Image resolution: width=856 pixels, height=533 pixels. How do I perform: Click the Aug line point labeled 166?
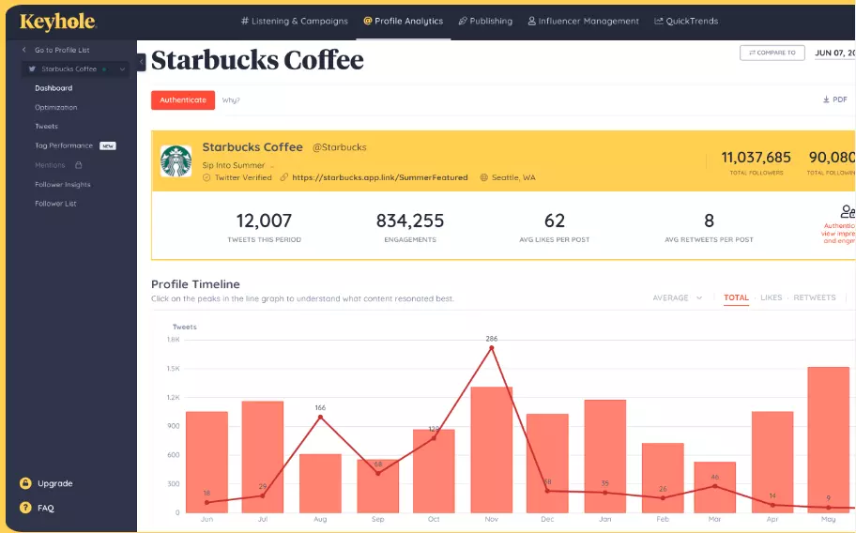[x=320, y=418]
